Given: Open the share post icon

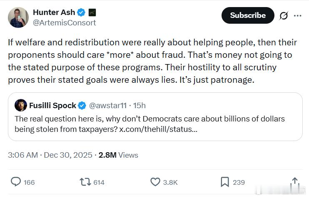Looking at the screenshot, I should [295, 182].
